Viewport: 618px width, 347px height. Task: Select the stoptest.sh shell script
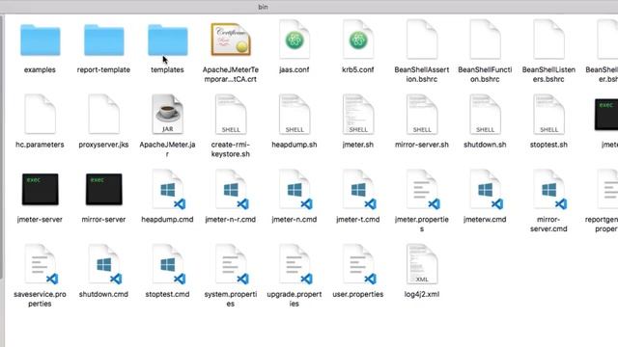pyautogui.click(x=549, y=114)
